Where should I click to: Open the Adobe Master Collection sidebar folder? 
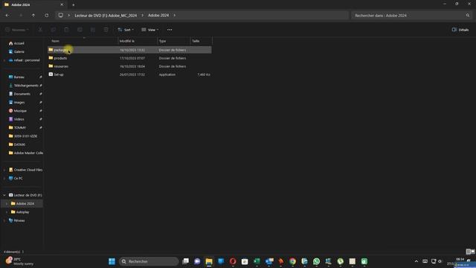pos(25,153)
